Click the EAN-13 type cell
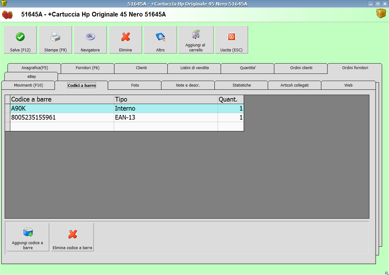 pos(166,117)
